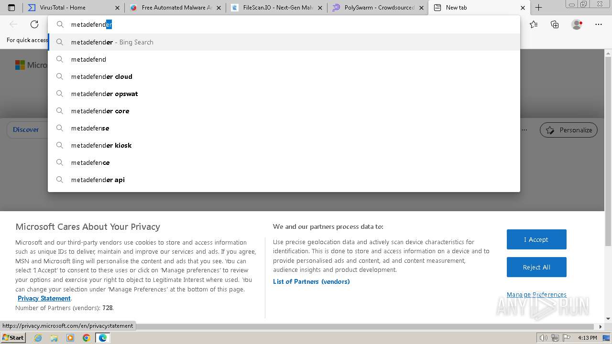The height and width of the screenshot is (344, 612).
Task: Choose 'metadefender cloud' suggestion
Action: pos(284,76)
